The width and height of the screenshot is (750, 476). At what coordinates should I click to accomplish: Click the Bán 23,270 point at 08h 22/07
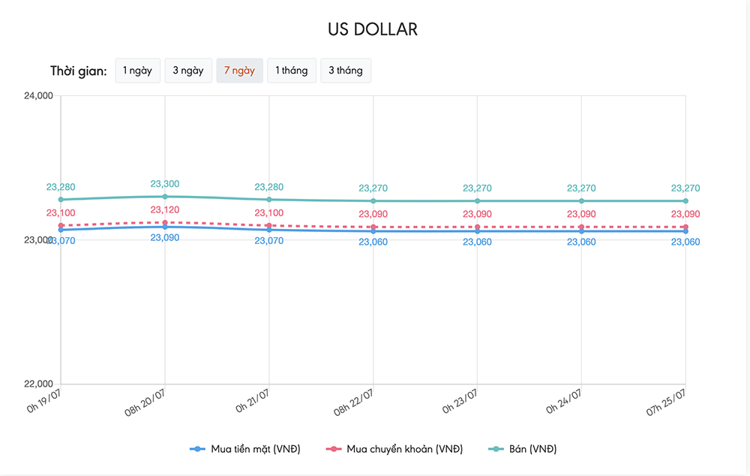[x=373, y=201]
